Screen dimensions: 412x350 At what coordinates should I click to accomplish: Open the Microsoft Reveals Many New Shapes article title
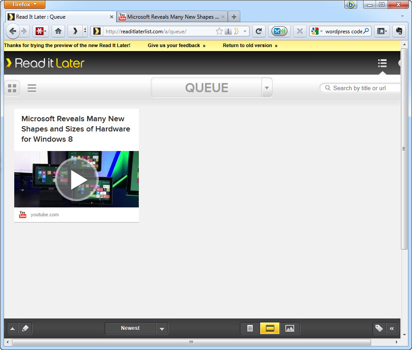(x=76, y=129)
